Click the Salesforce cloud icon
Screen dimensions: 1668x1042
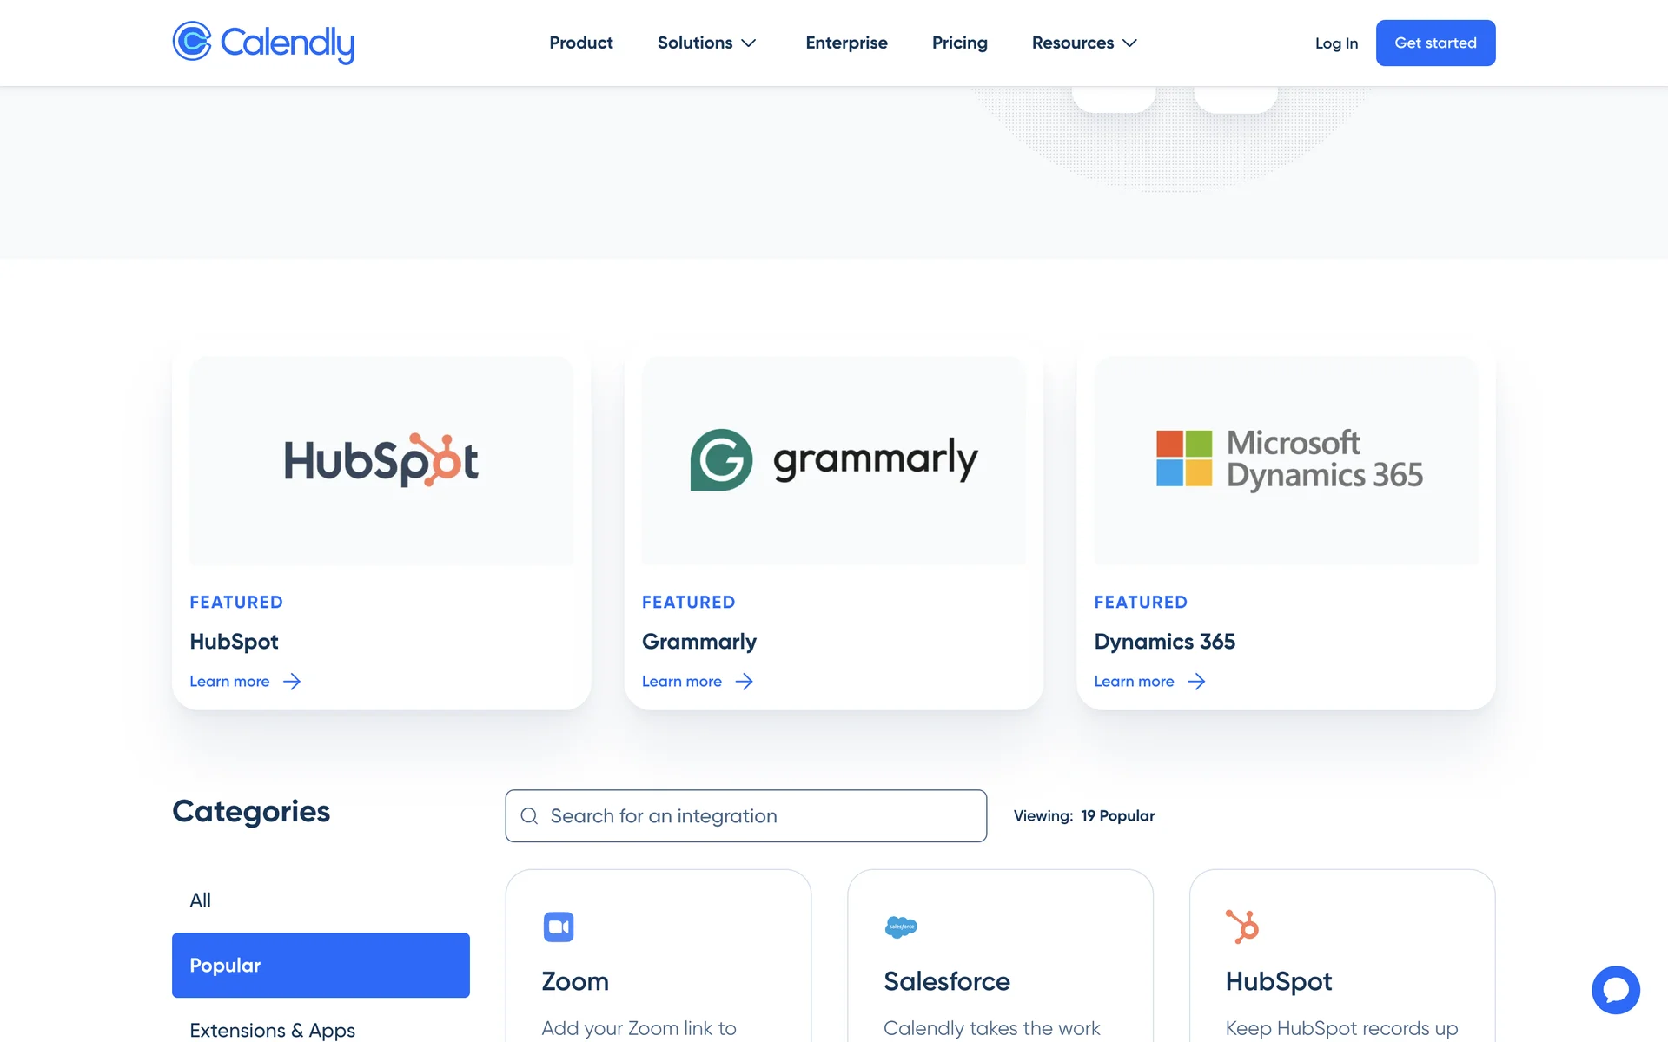901,927
